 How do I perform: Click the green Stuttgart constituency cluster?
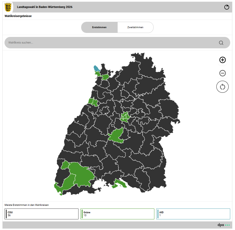click(125, 117)
